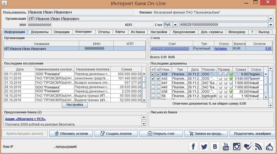Screen dimensions: 277x154
Task: Uncheck the п2 checkbox for document 442
Action: pos(158,78)
